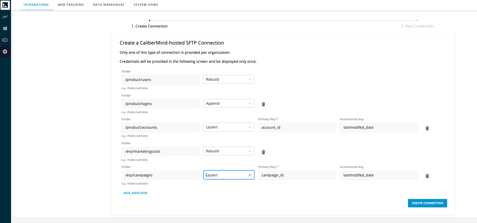Click the /erp/marketingcosts folder field
477x223 pixels.
(161, 152)
